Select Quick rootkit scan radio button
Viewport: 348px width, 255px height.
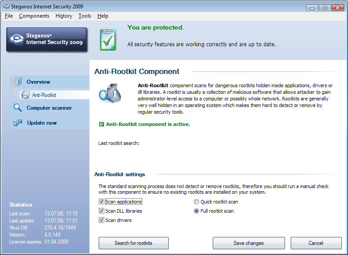(196, 202)
